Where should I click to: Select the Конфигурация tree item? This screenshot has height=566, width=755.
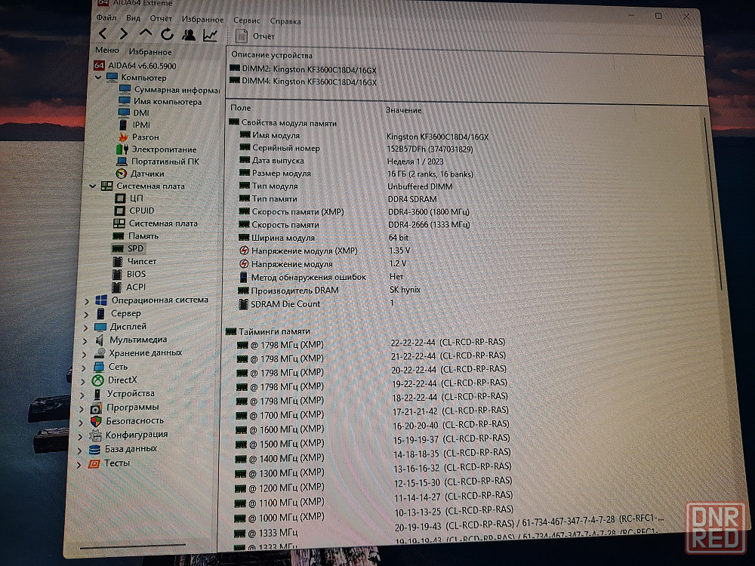coord(128,435)
